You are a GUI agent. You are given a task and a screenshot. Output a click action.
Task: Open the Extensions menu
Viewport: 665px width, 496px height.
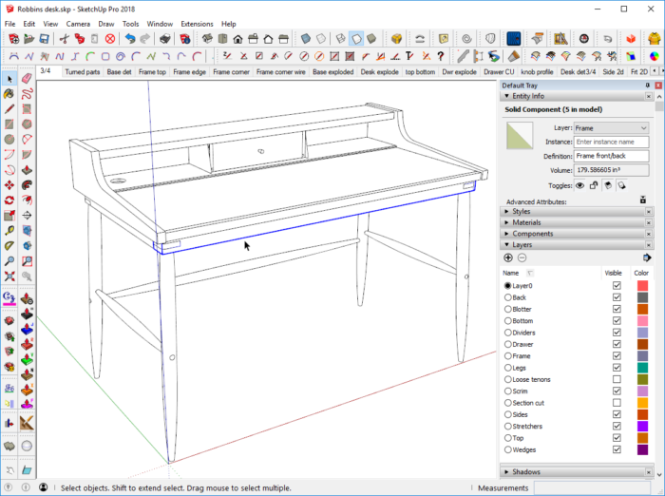197,24
